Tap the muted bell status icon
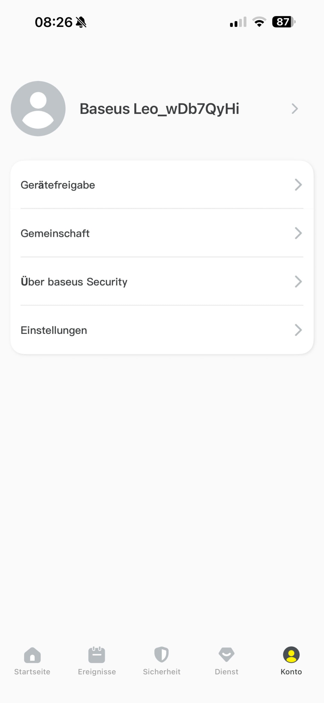The image size is (324, 703). [81, 22]
